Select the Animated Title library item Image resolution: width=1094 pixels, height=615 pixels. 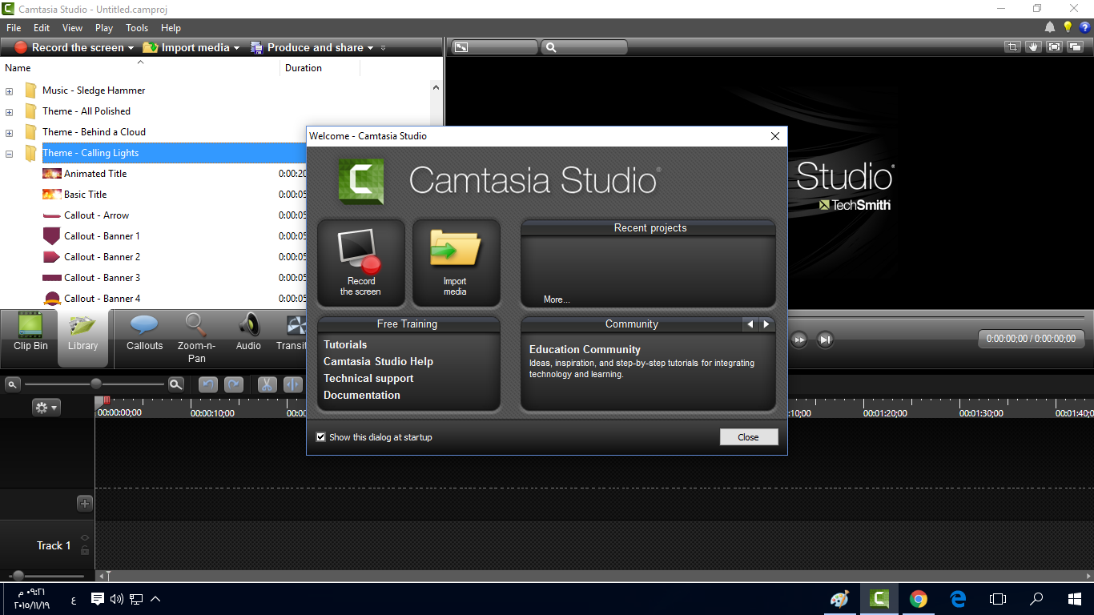pyautogui.click(x=95, y=174)
